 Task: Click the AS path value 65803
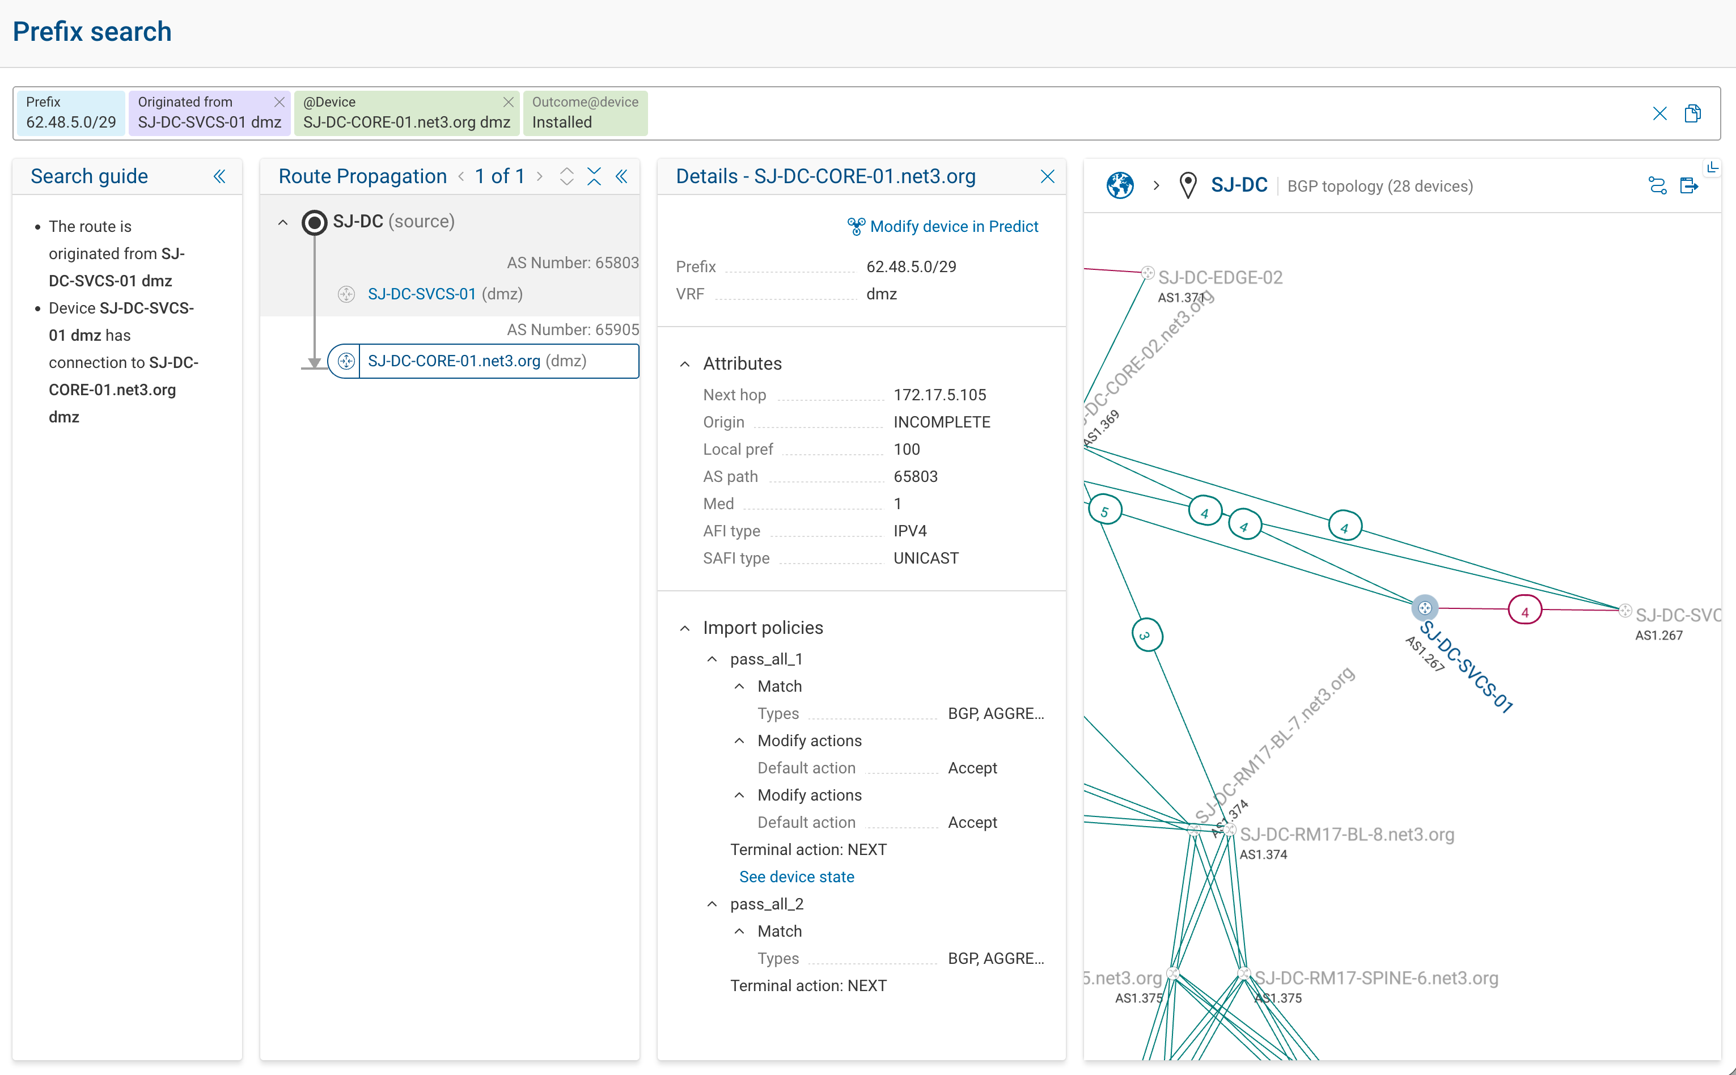point(916,477)
